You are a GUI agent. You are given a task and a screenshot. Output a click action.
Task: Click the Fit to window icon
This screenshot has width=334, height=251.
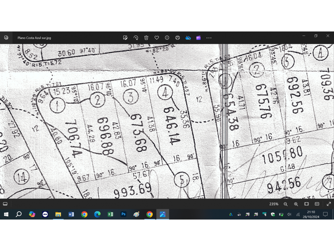pyautogui.click(x=307, y=204)
